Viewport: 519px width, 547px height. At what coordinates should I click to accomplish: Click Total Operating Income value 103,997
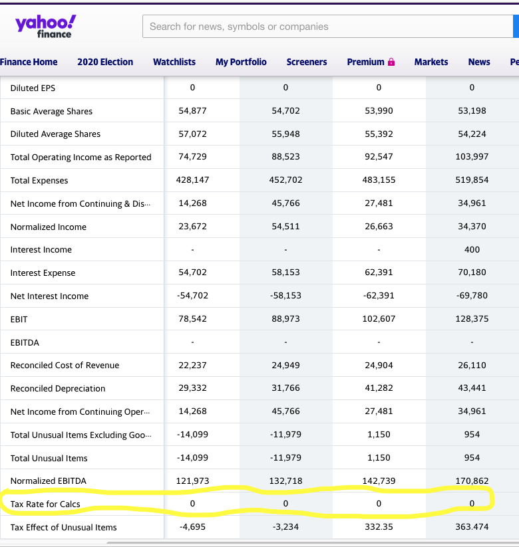(x=472, y=157)
